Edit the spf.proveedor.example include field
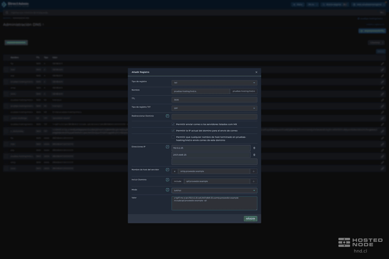This screenshot has width=389, height=259. pos(217,181)
